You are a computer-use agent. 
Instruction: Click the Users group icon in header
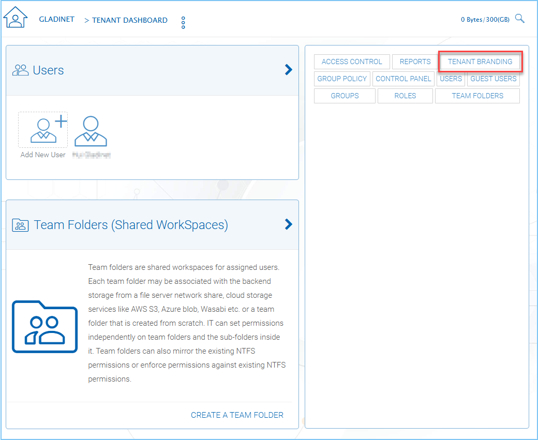20,70
